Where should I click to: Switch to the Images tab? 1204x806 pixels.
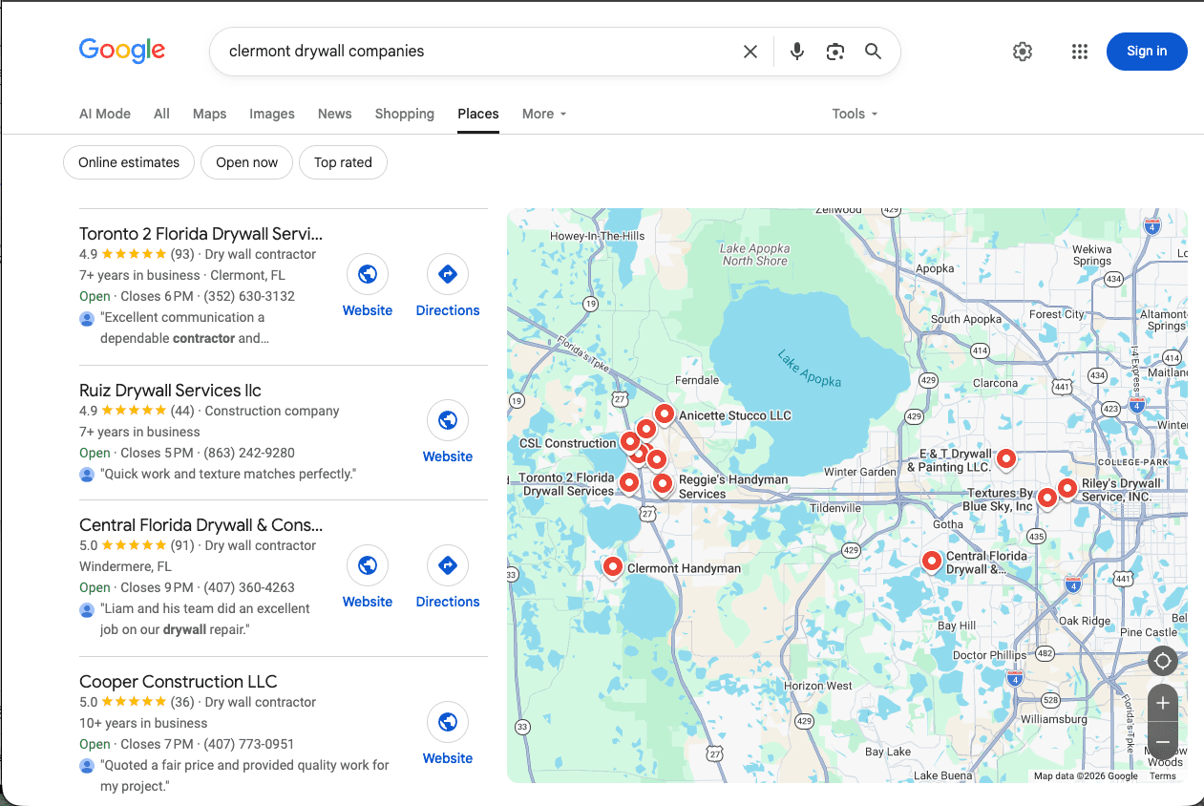(272, 114)
